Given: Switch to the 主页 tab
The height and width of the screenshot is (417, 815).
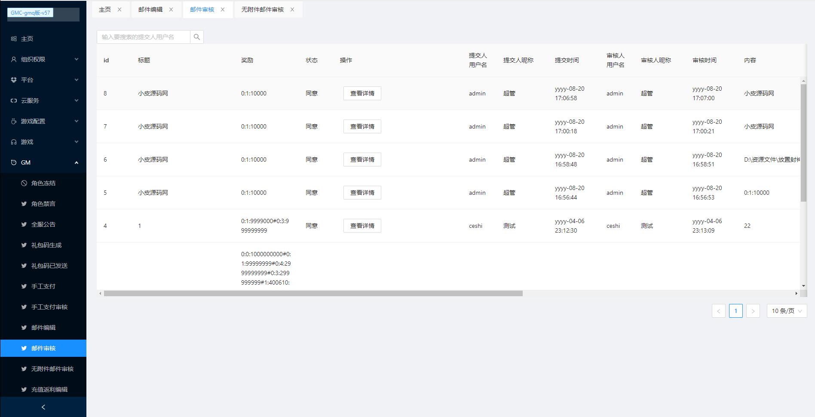Looking at the screenshot, I should pyautogui.click(x=104, y=9).
